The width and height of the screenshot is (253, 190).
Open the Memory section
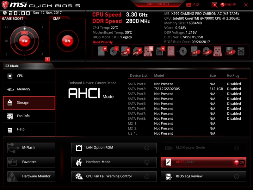point(29,89)
